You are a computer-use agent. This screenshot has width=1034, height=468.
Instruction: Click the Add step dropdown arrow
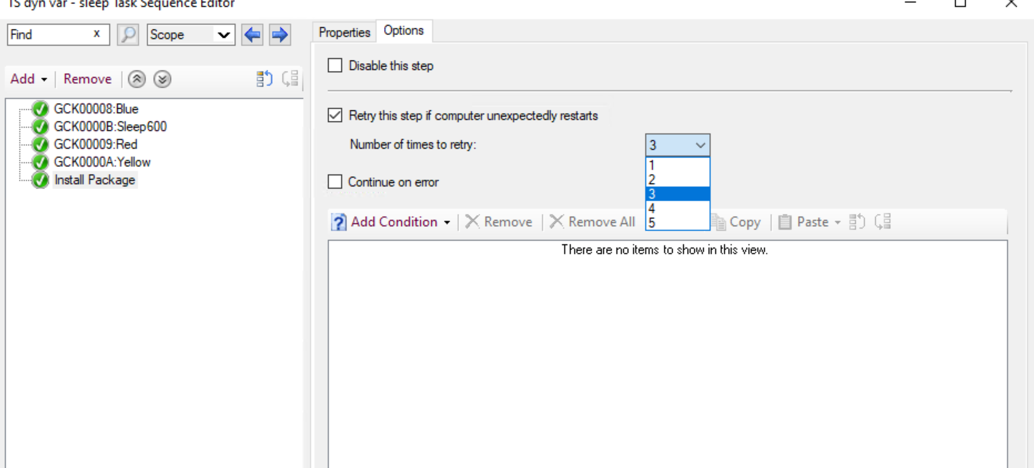[41, 79]
